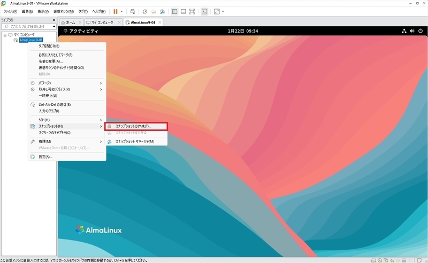
Task: Click the power icon in GNOME top bar
Action: point(421,31)
